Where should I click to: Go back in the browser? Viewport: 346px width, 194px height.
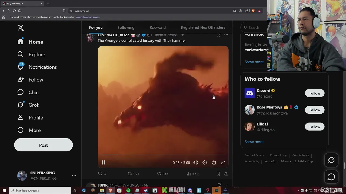4,11
